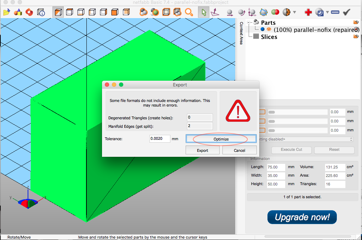Select the Parts tree heading
Screen dimensions: 362x240
coord(268,23)
